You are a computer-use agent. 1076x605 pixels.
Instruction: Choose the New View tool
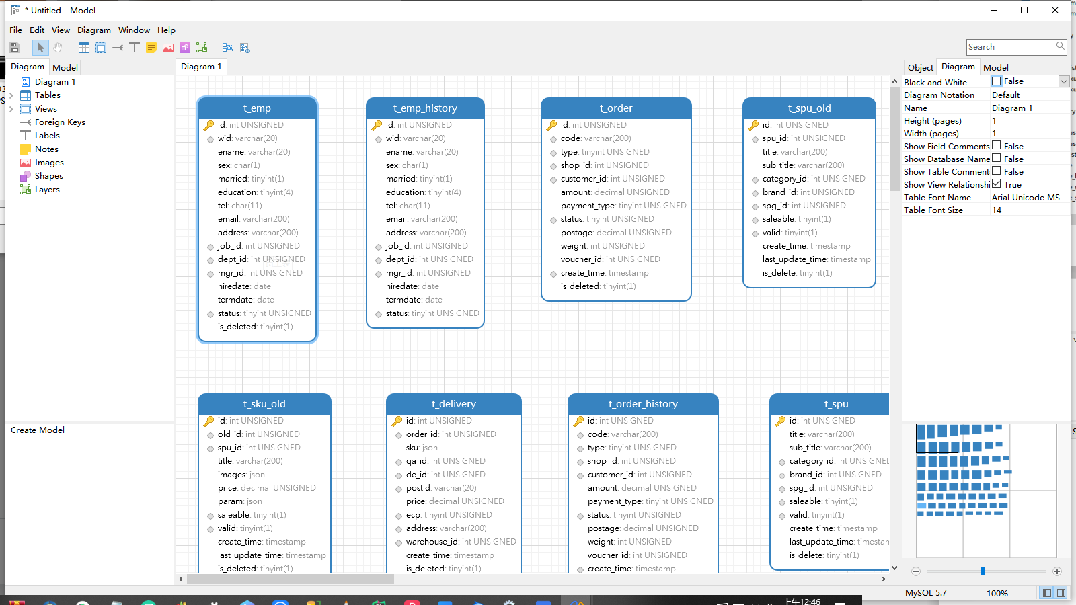coord(101,48)
